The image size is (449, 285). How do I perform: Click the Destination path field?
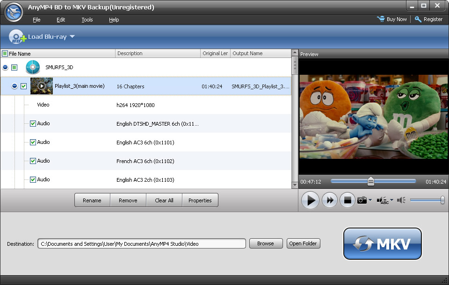tap(142, 243)
